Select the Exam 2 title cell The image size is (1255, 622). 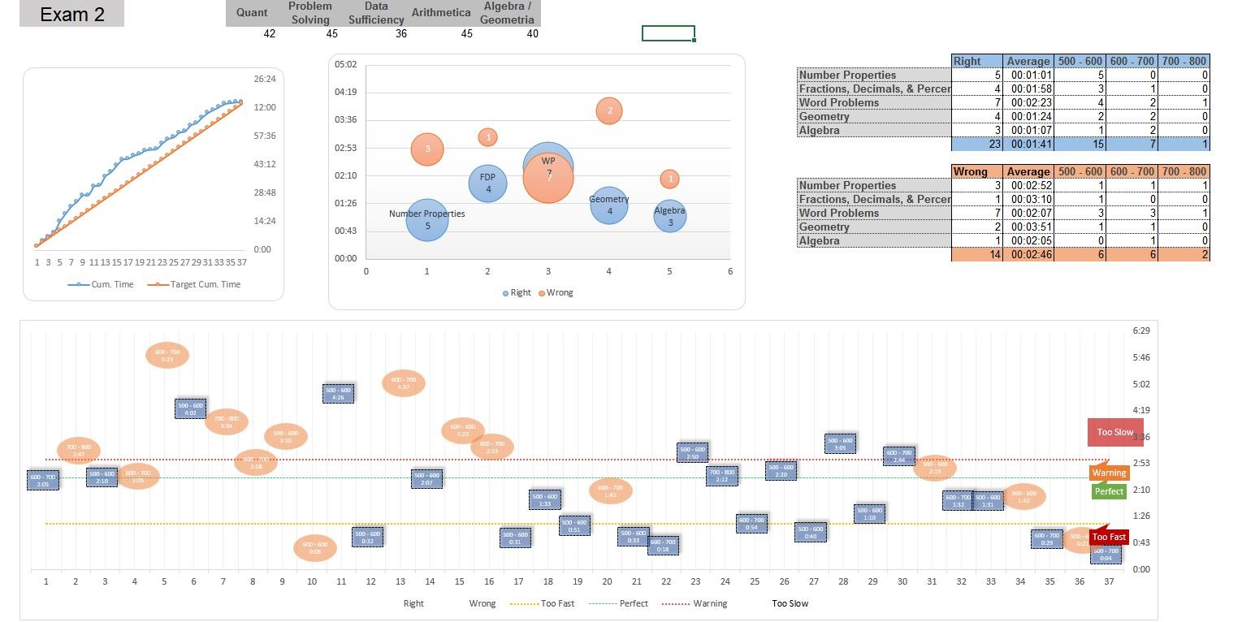pyautogui.click(x=71, y=14)
